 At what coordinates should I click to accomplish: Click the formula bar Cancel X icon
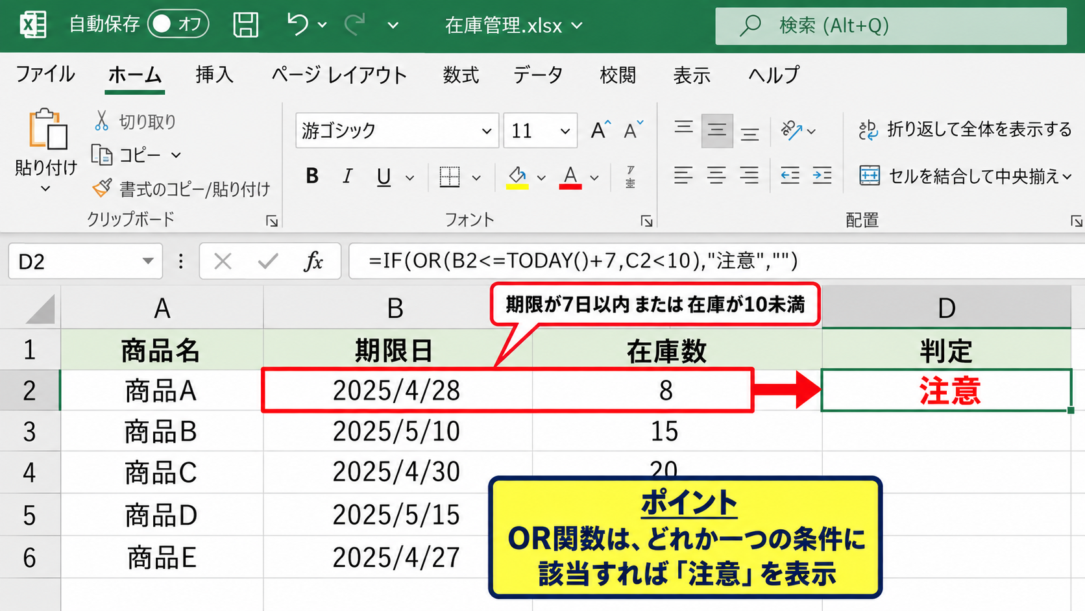click(x=223, y=262)
